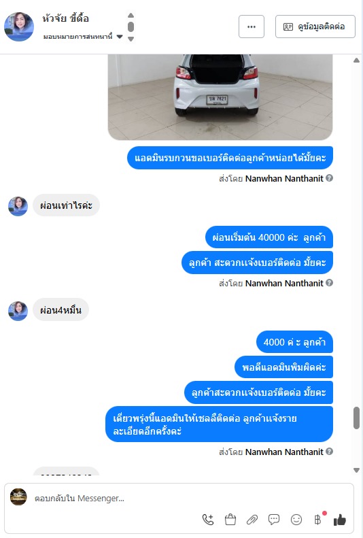Click the help icon beside the last Nanwhan Nanthanit

(330, 452)
